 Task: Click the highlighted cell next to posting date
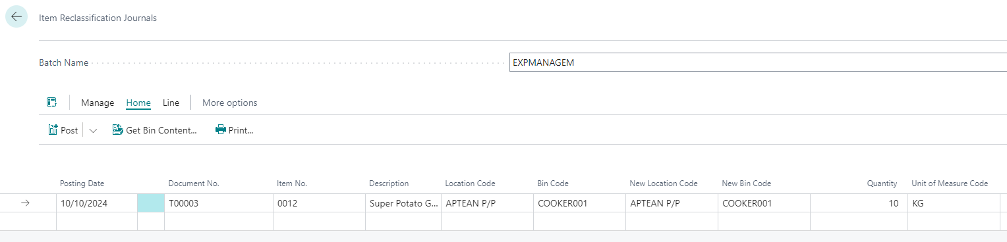coord(151,203)
